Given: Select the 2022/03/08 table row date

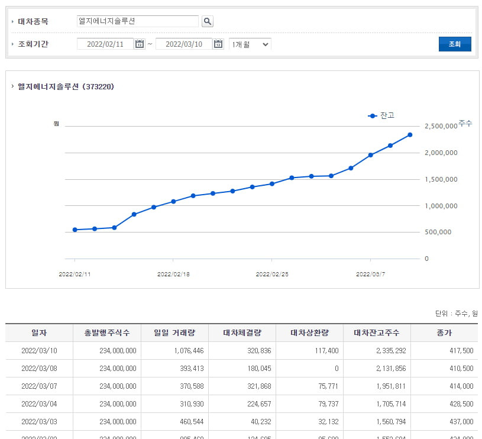Looking at the screenshot, I should (39, 368).
